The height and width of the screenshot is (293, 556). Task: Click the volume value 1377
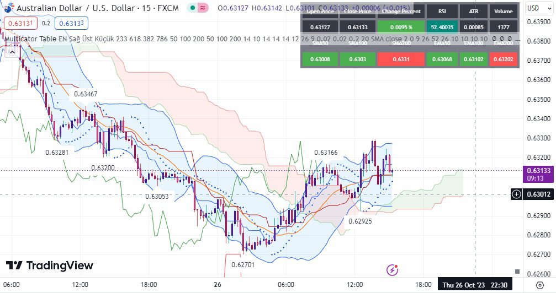point(503,27)
